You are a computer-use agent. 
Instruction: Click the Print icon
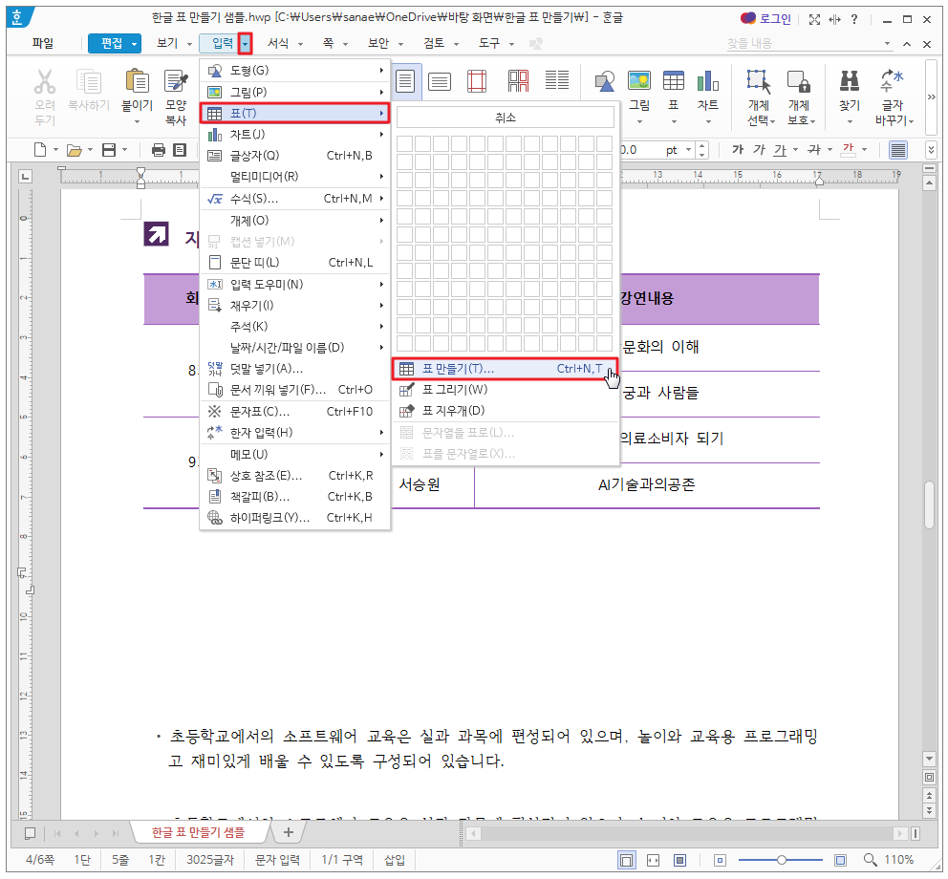point(159,150)
